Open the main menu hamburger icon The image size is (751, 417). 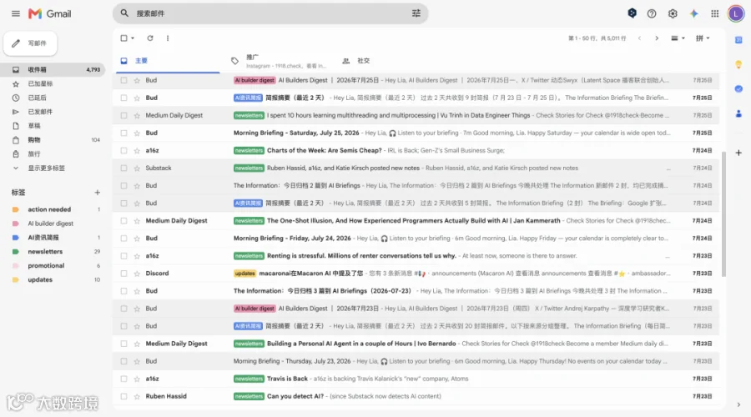(16, 13)
